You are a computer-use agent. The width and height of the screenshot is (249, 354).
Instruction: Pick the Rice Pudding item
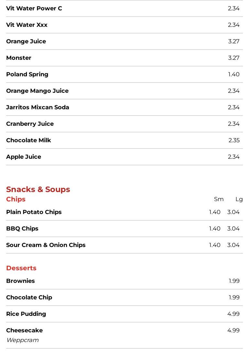[x=124, y=314]
